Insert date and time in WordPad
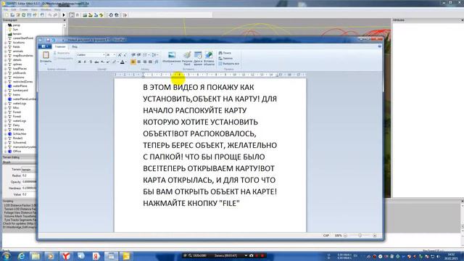Viewport: 464px width, 261px height. [x=198, y=58]
